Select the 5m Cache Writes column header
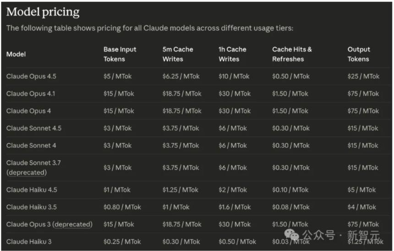 point(178,54)
